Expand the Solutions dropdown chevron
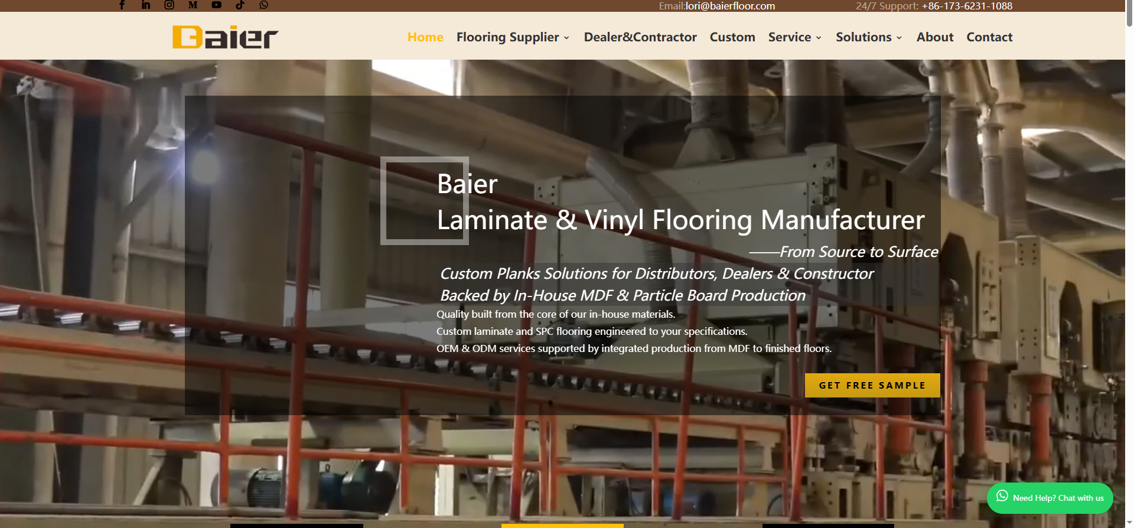1134x528 pixels. (x=899, y=38)
